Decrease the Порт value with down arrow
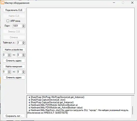This screenshot has width=137, height=121. (x=24, y=27)
